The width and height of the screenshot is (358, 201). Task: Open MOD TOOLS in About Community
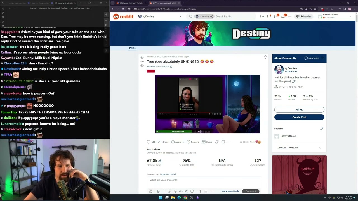312,58
